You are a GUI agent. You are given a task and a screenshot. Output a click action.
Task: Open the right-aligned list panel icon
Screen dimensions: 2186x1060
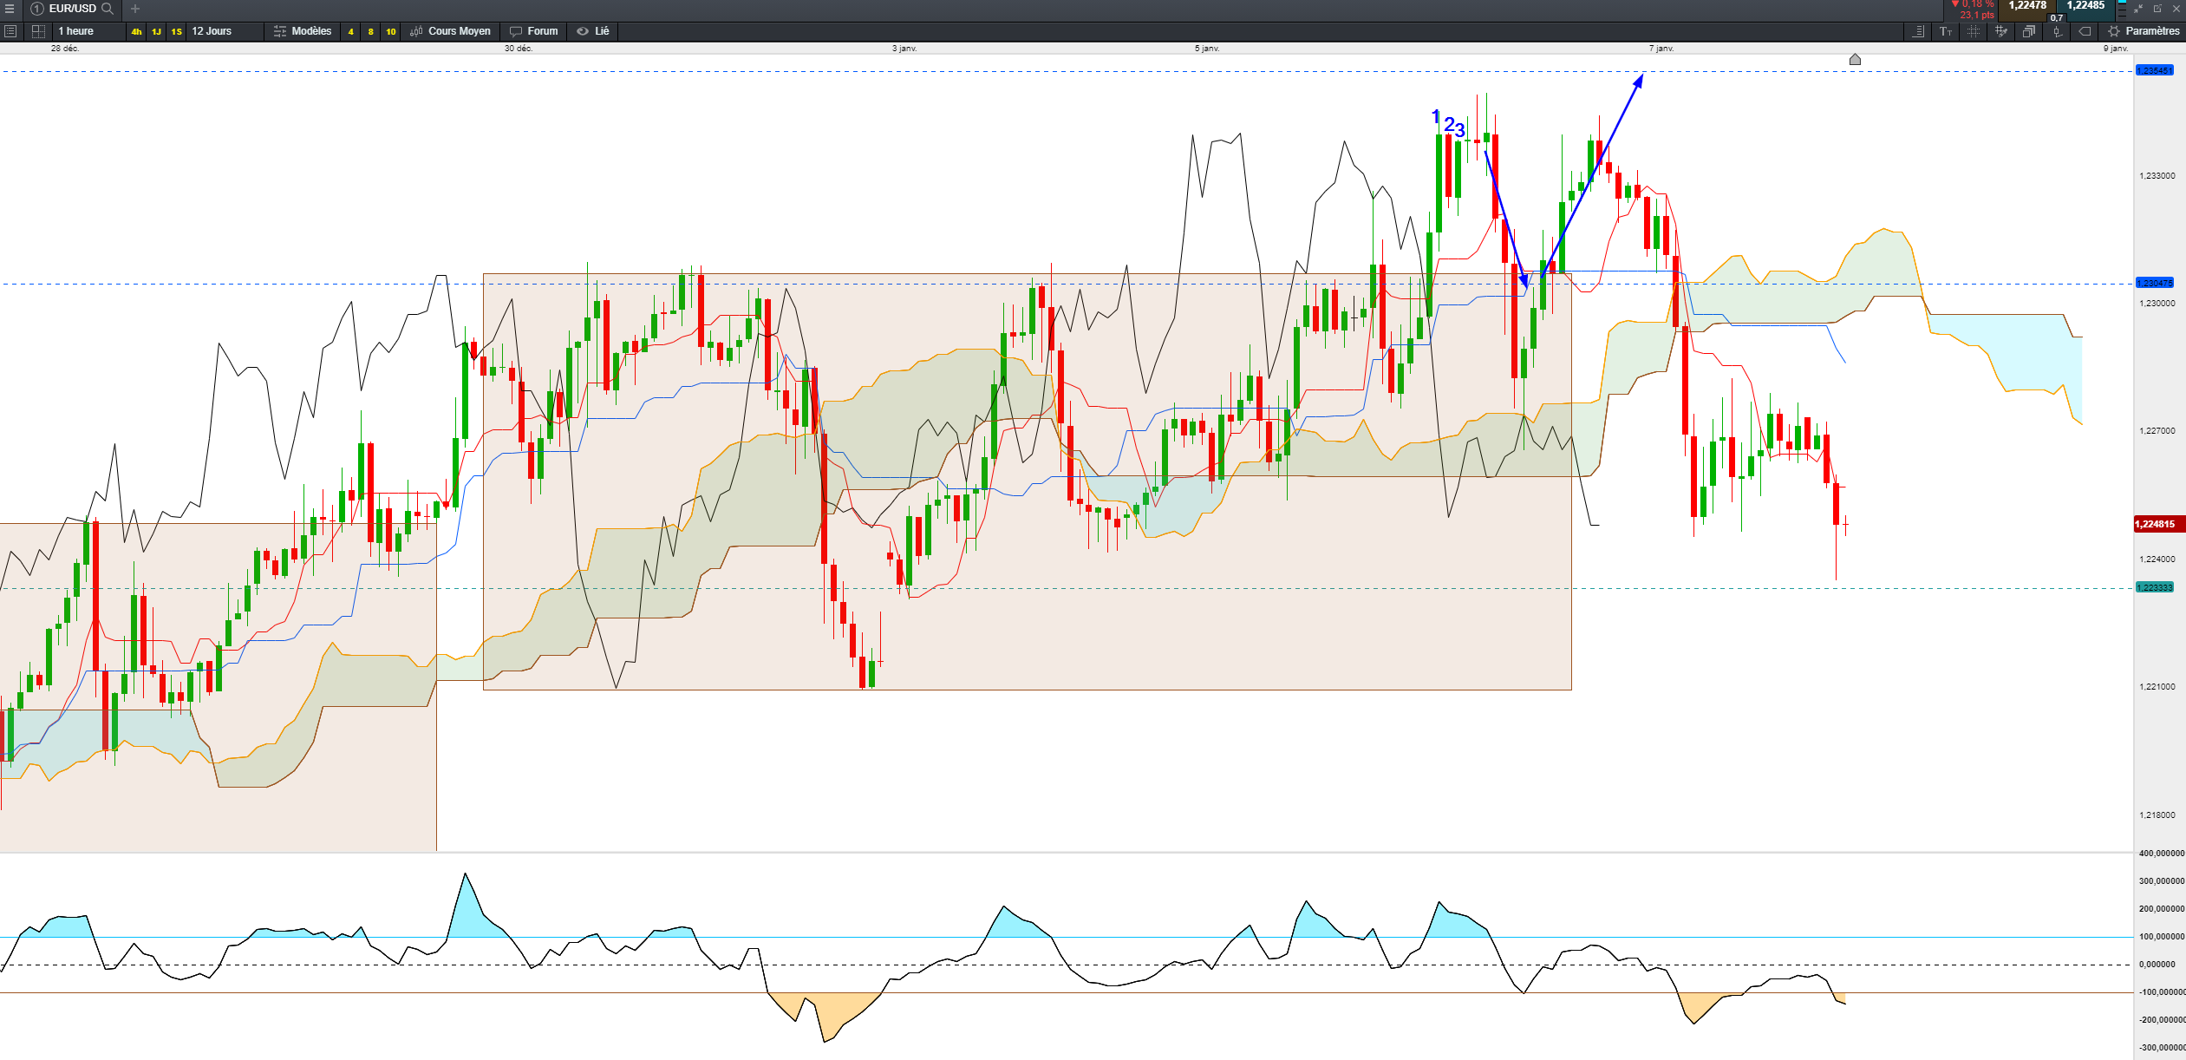(1918, 31)
